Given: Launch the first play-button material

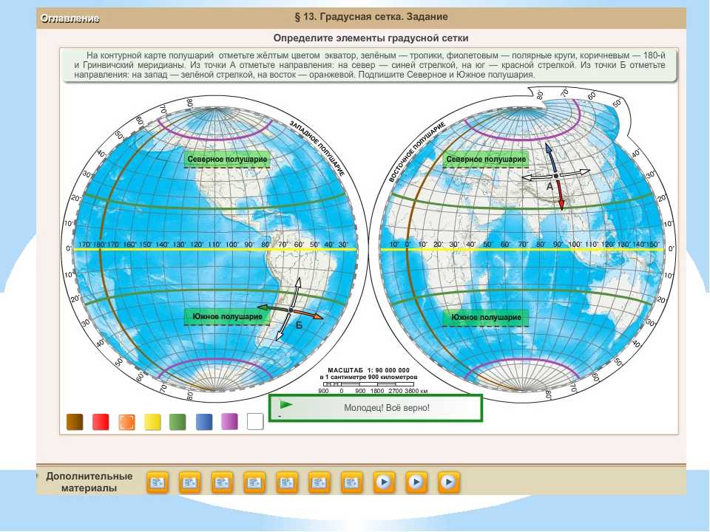Looking at the screenshot, I should pos(384,482).
